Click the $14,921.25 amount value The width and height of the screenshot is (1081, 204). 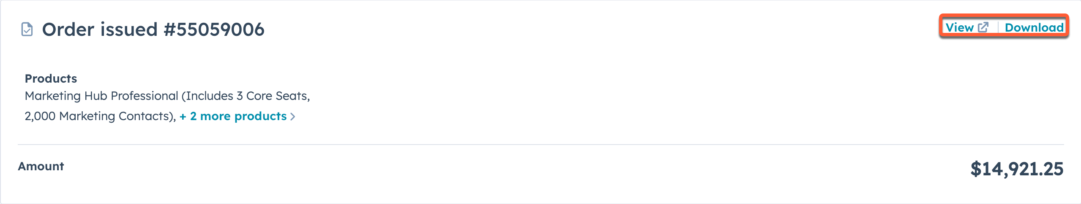tap(1016, 169)
